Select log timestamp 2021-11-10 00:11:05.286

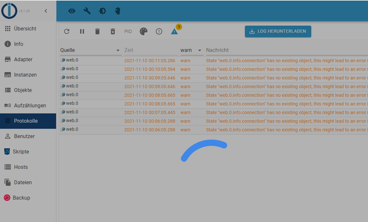[150, 61]
